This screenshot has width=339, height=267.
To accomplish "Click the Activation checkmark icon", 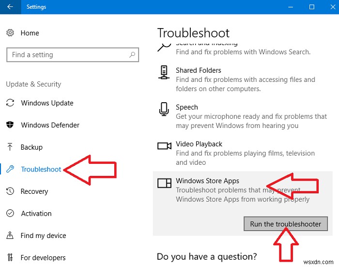I will (x=10, y=213).
